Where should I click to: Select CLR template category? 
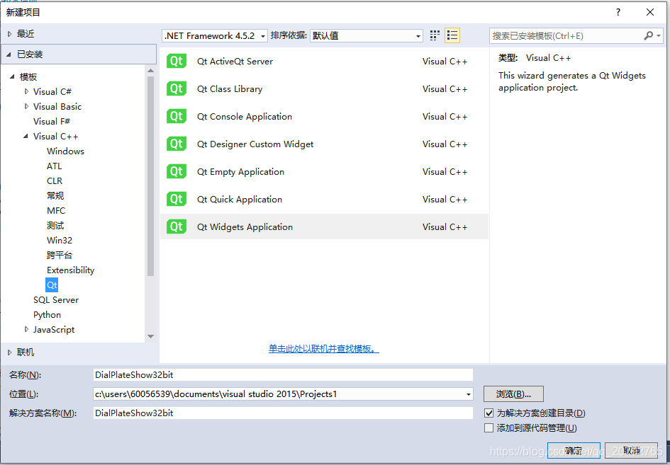55,181
